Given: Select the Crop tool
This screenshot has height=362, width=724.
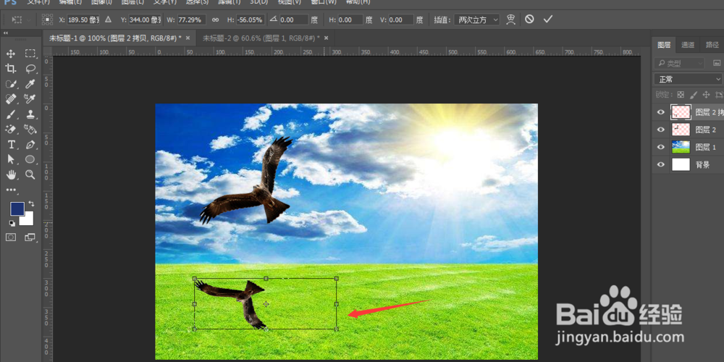Looking at the screenshot, I should coord(11,69).
